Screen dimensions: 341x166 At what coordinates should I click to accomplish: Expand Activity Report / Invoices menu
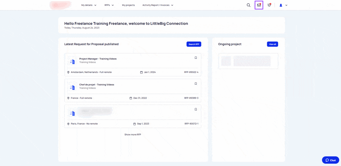[158, 5]
